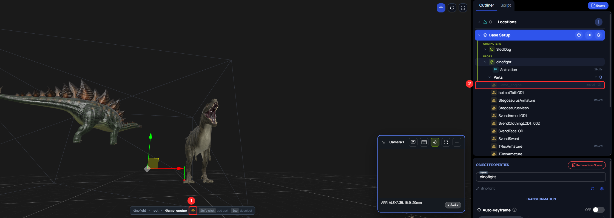Turn on the Auto-keyframe switch
The height and width of the screenshot is (218, 614).
598,210
